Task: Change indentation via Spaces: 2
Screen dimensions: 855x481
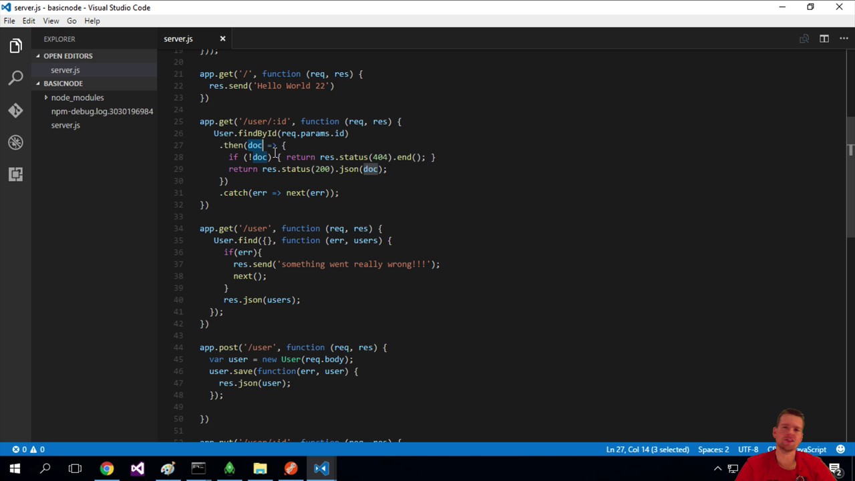Action: 713,450
